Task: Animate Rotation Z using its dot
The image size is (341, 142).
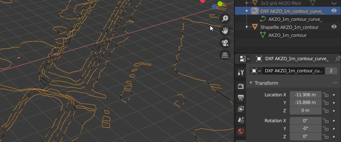Action: pyautogui.click(x=334, y=137)
